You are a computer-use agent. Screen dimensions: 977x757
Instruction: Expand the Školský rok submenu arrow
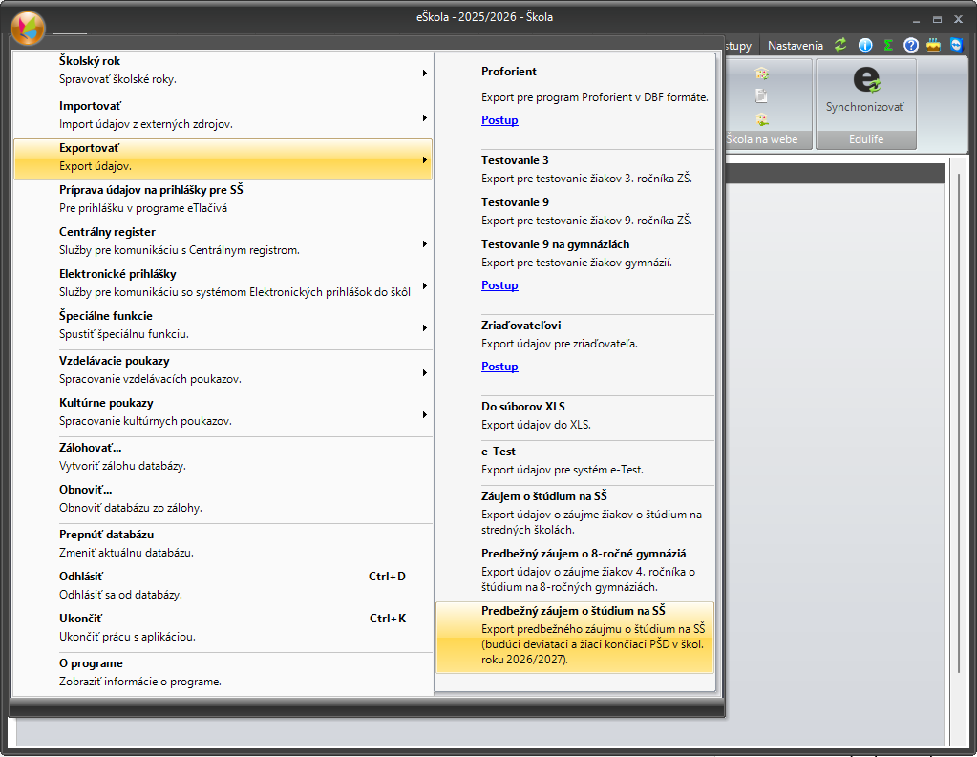click(x=424, y=73)
